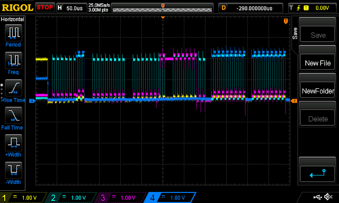This screenshot has width=339, height=203.
Task: Click the T trigger label in top bar
Action: click(x=291, y=8)
